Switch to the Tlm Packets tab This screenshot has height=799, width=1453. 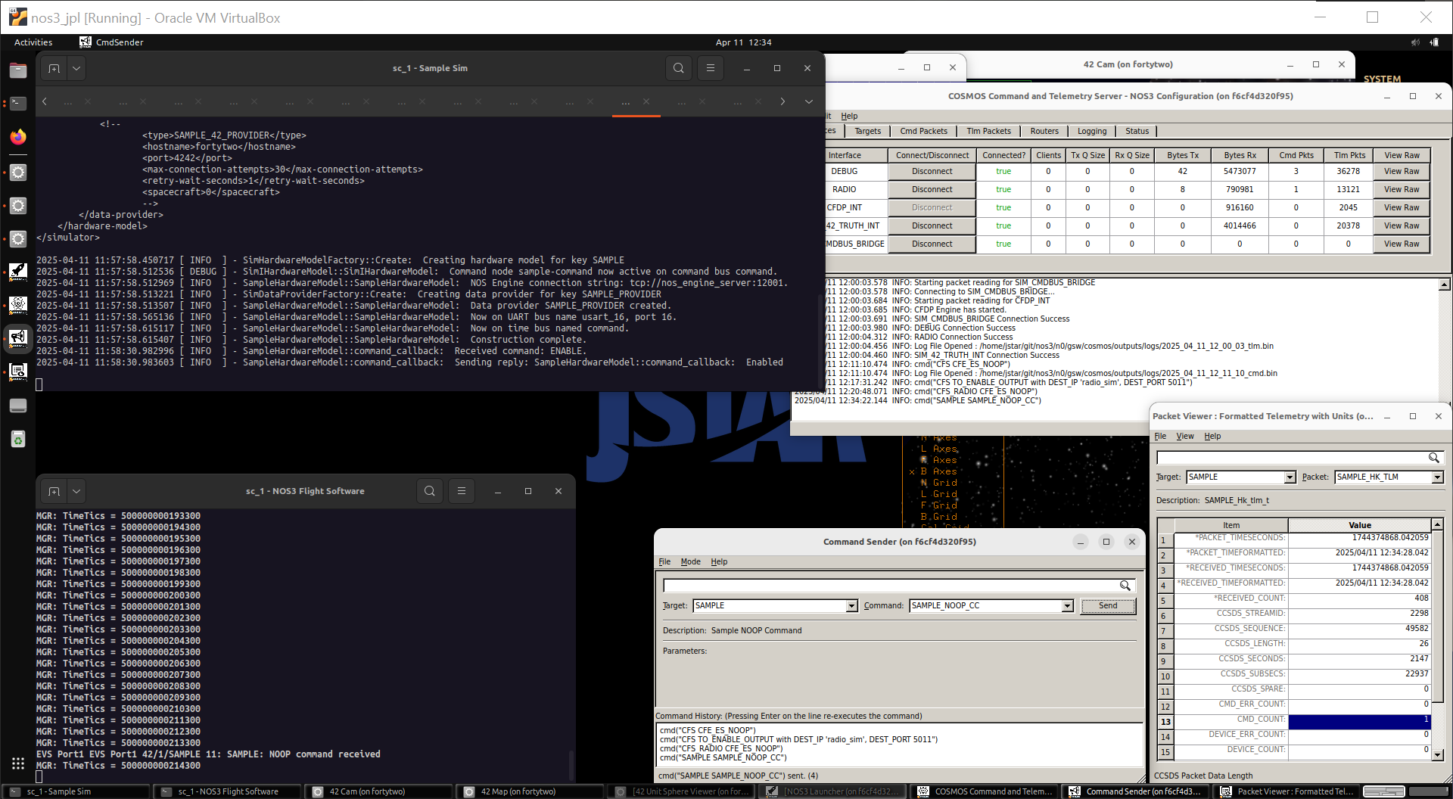(988, 131)
